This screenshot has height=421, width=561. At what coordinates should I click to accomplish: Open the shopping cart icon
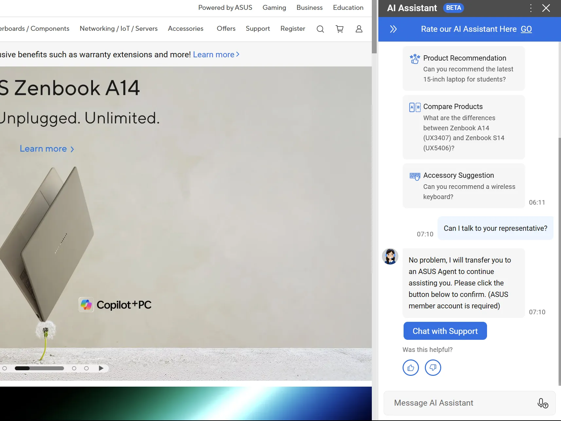(x=339, y=29)
